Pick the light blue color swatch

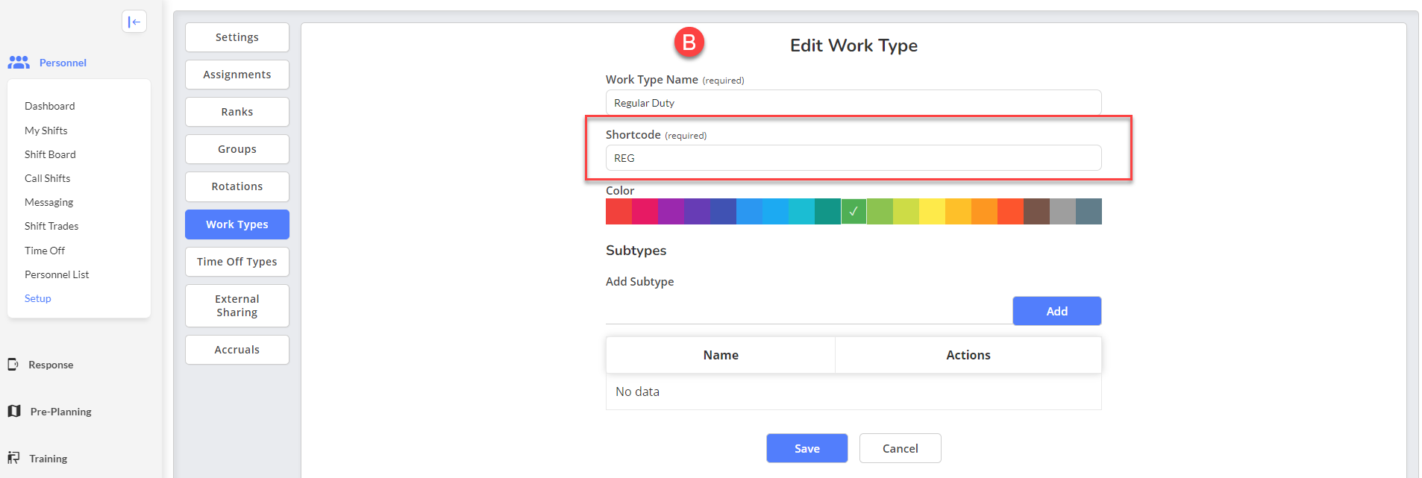(x=775, y=212)
